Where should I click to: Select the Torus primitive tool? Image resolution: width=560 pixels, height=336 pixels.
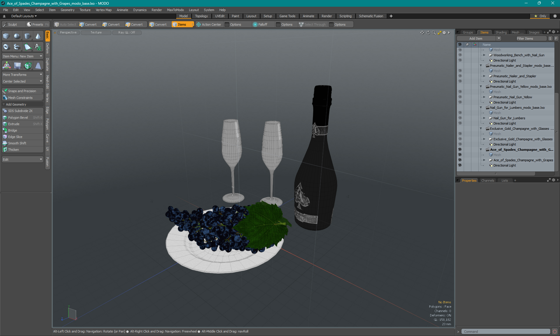pos(6,47)
